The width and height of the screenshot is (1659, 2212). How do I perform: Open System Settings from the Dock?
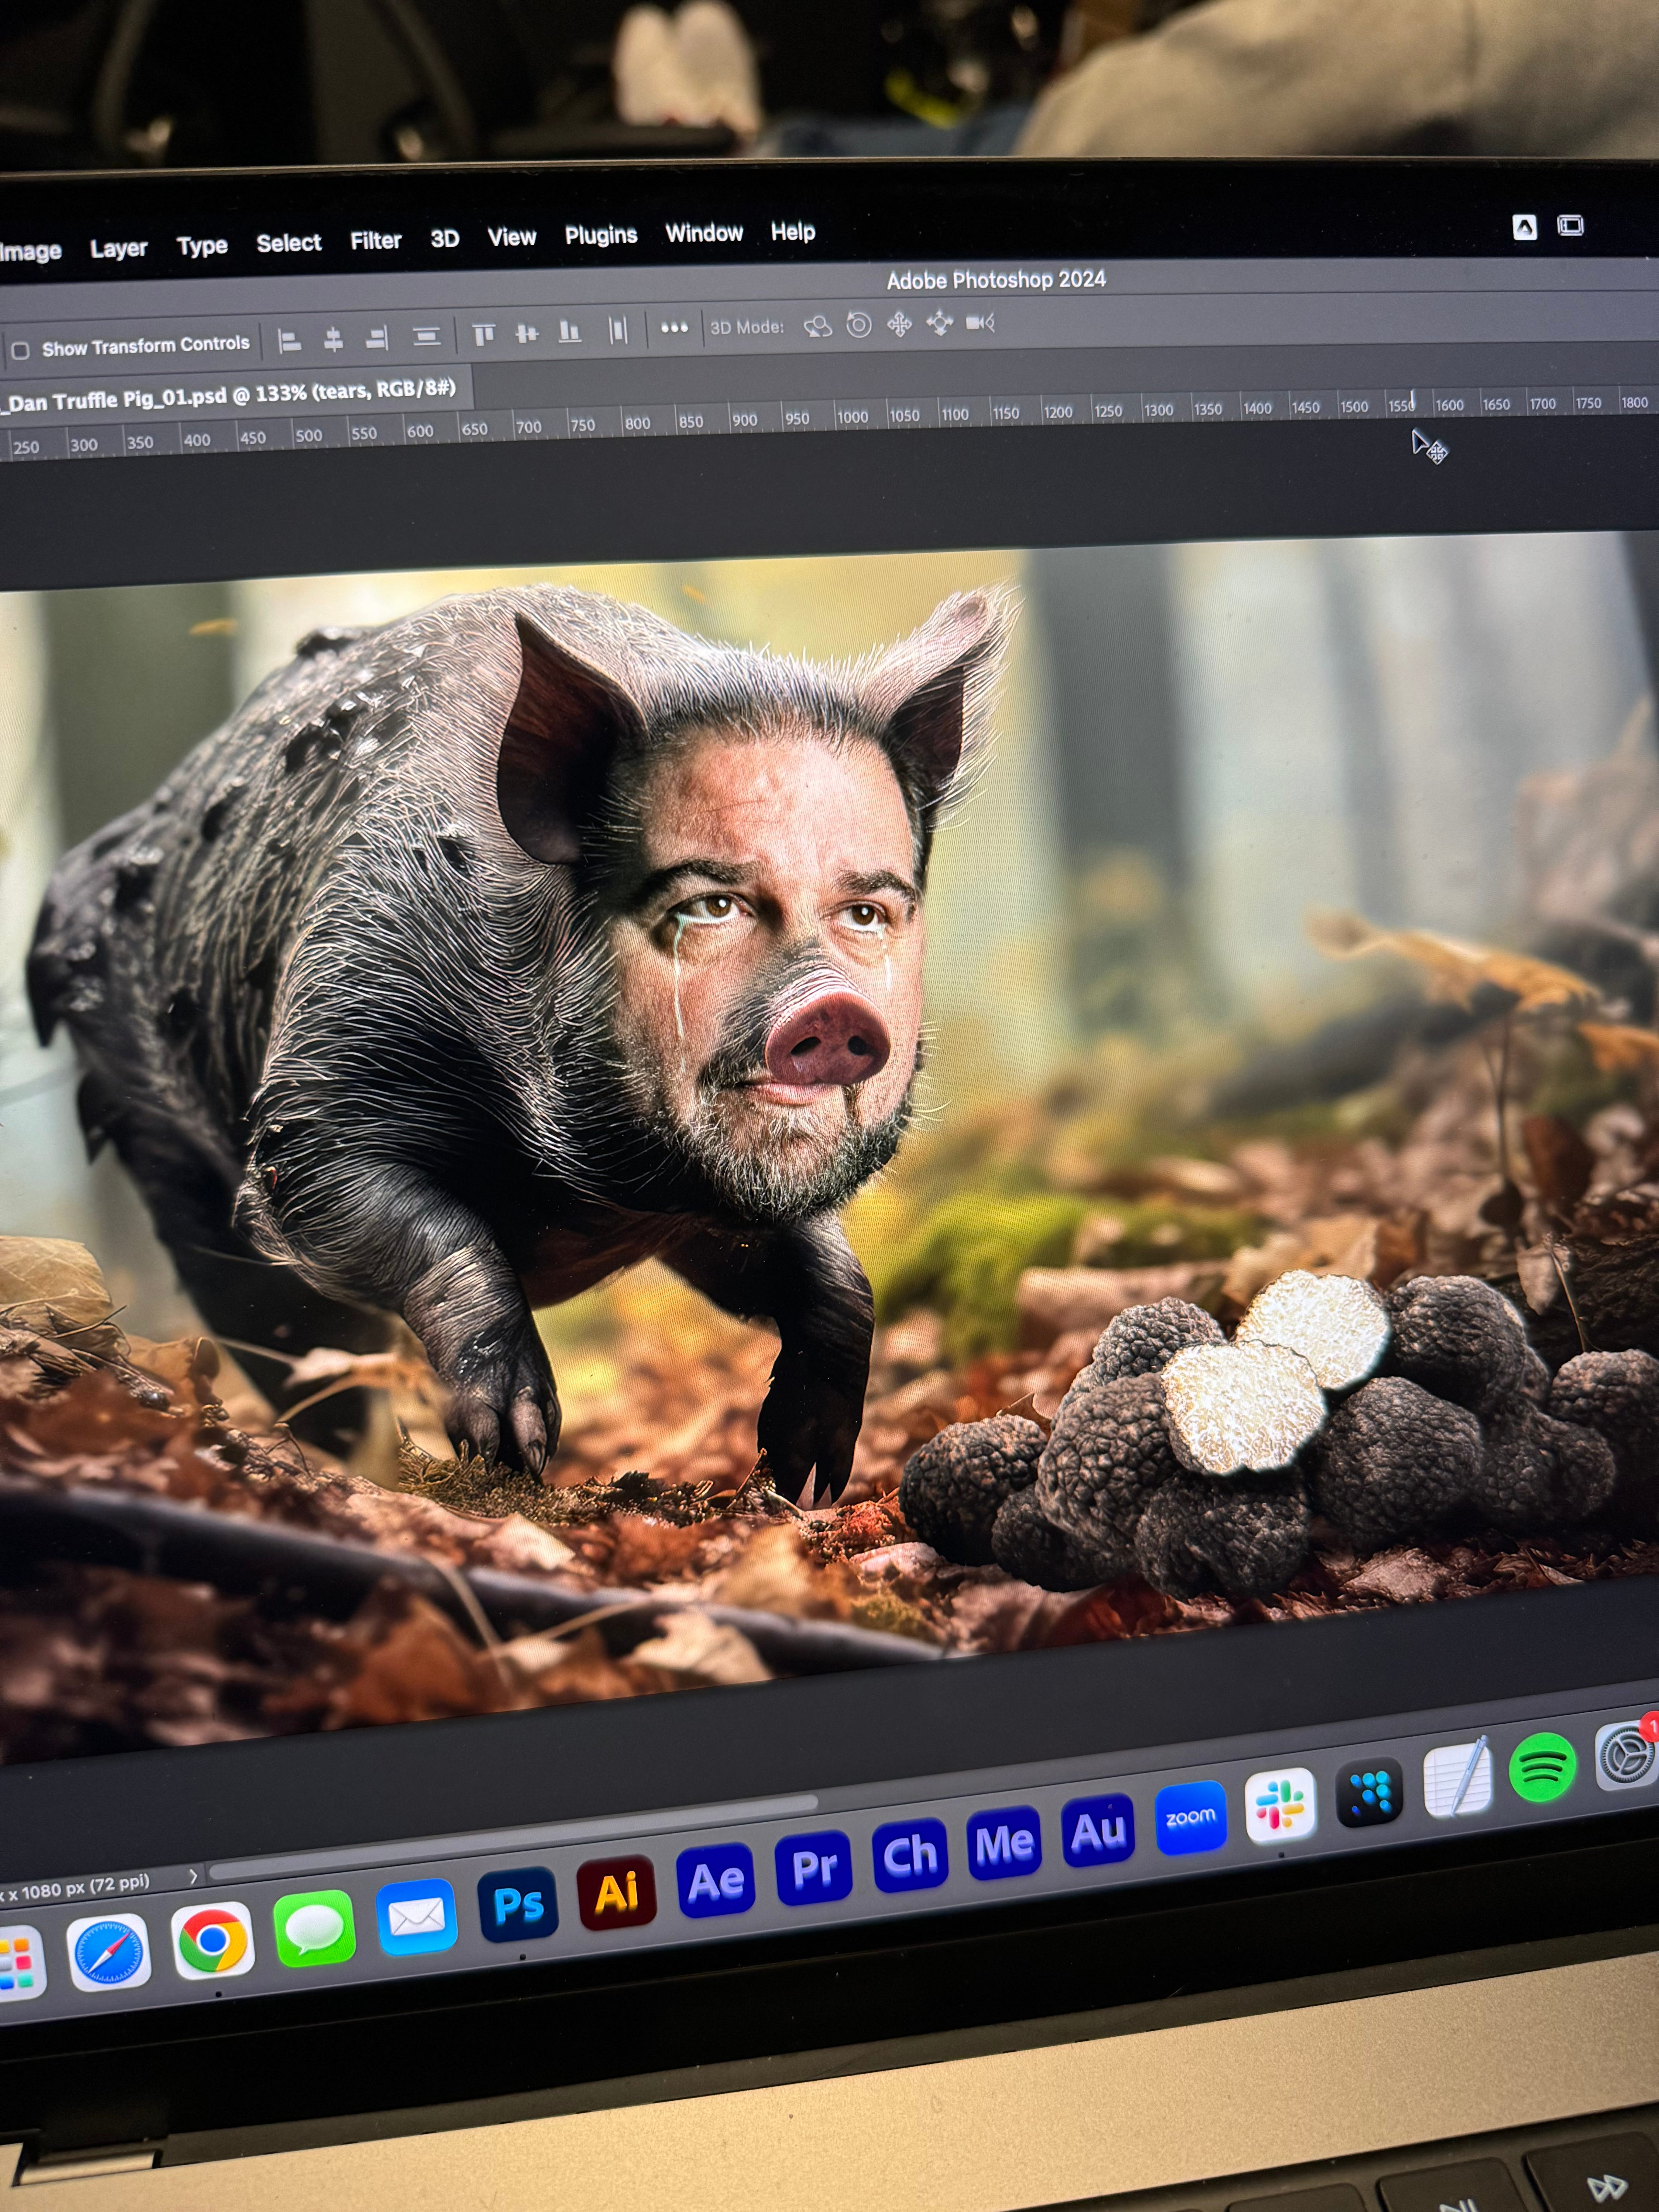coord(1627,1756)
